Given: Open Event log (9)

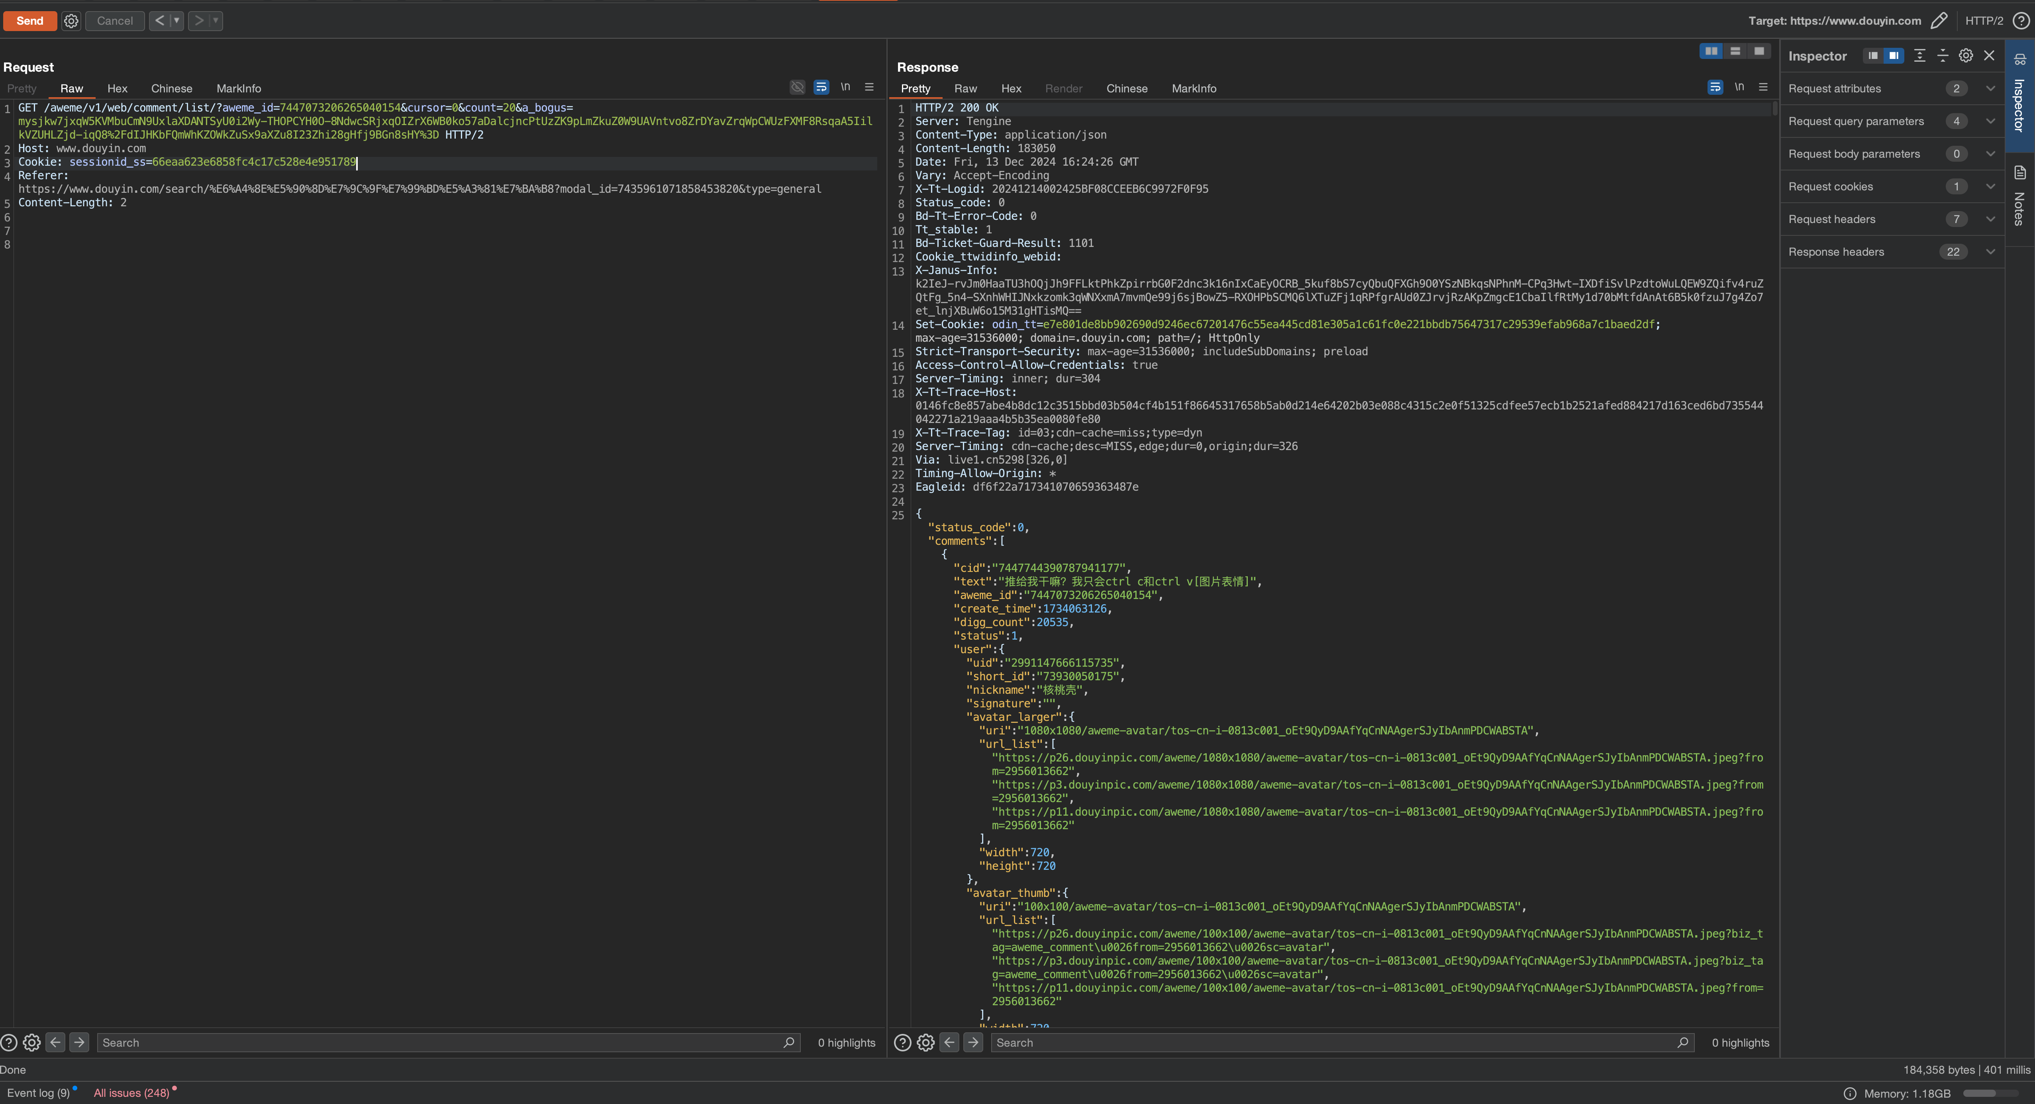Looking at the screenshot, I should click(x=39, y=1093).
